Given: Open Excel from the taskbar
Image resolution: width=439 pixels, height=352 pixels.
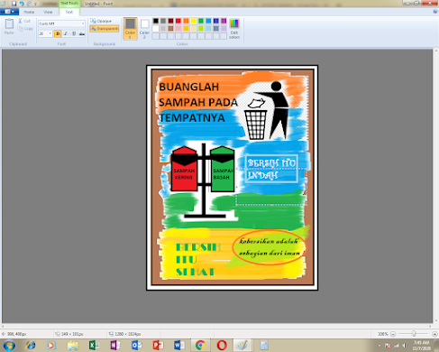Looking at the screenshot, I should click(94, 345).
